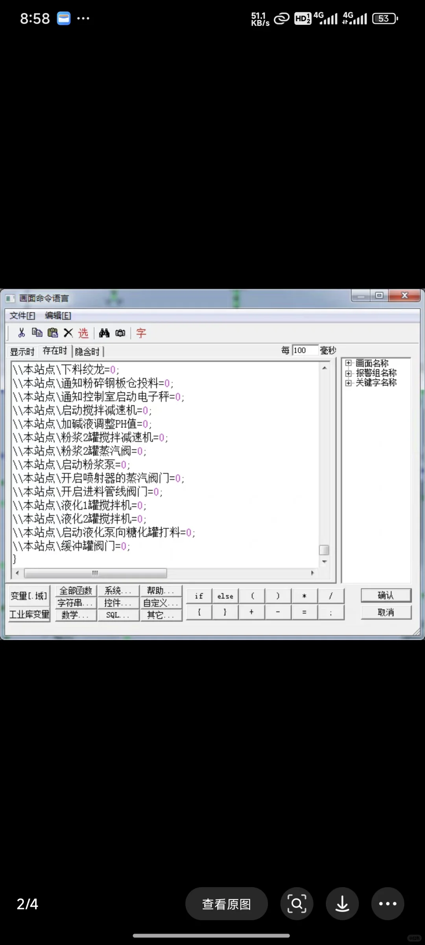Screen dimensions: 425x945
Task: Tap the status bar notification card icon
Action: [63, 19]
